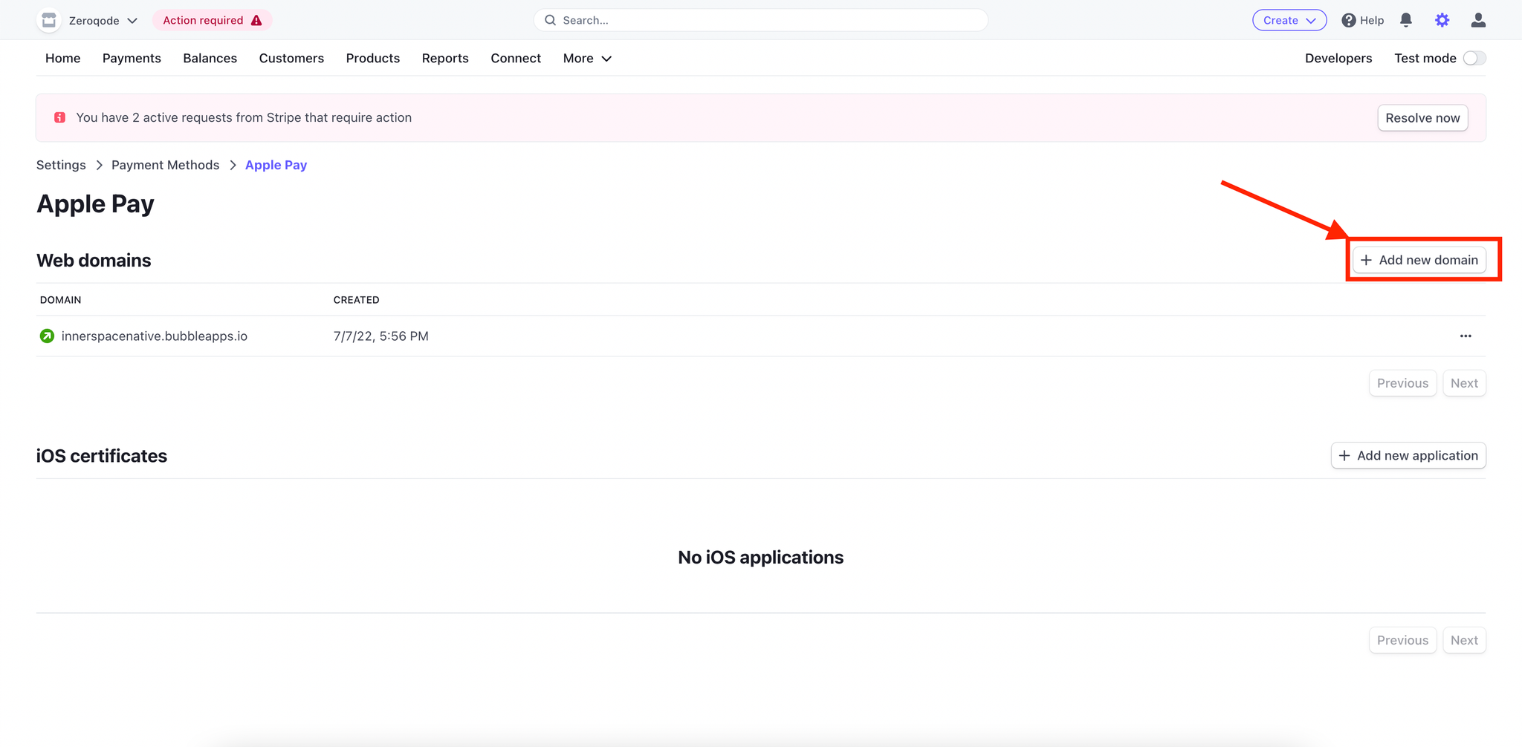The height and width of the screenshot is (747, 1522).
Task: Click the Web domains heading
Action: [94, 261]
